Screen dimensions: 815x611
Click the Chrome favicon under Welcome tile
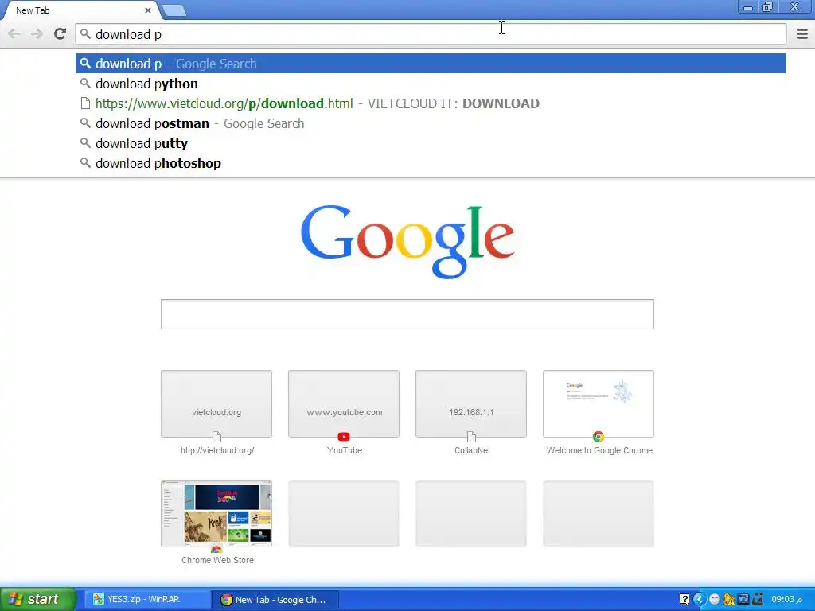pyautogui.click(x=599, y=437)
